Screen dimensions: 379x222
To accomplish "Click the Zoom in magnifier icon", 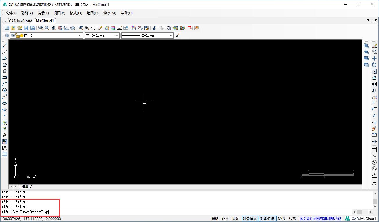I will pyautogui.click(x=41, y=28).
